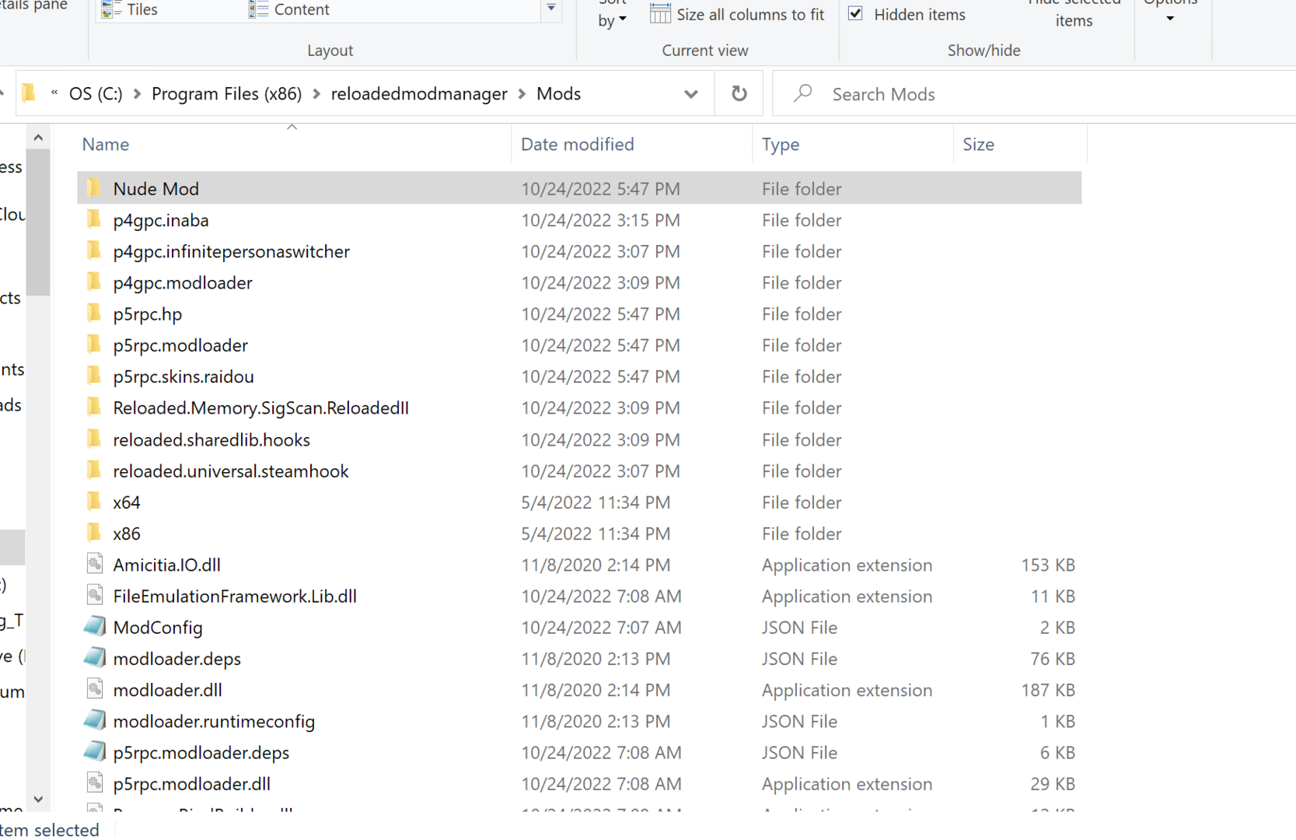
Task: Click the p4gpc.infinitepersonaswitcher folder icon
Action: pyautogui.click(x=94, y=250)
